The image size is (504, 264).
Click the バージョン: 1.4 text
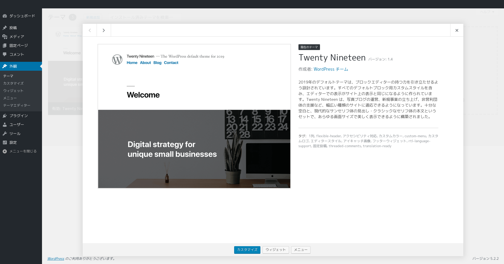click(x=381, y=59)
